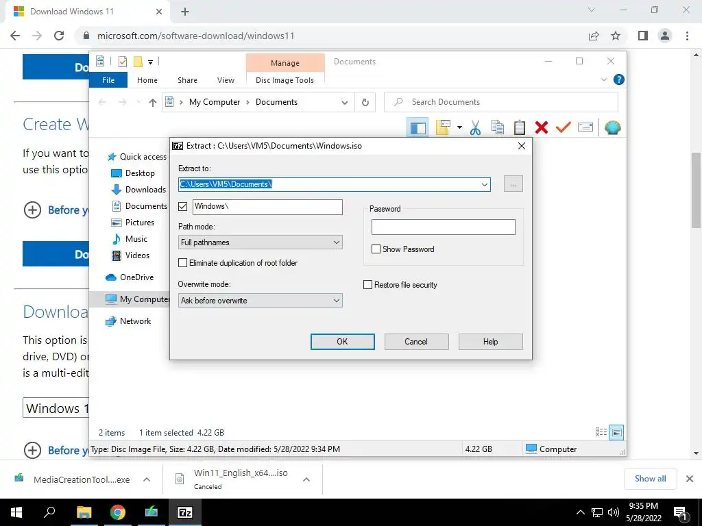The width and height of the screenshot is (702, 526).
Task: Click the Copy icon in Explorer toolbar
Action: tap(498, 127)
